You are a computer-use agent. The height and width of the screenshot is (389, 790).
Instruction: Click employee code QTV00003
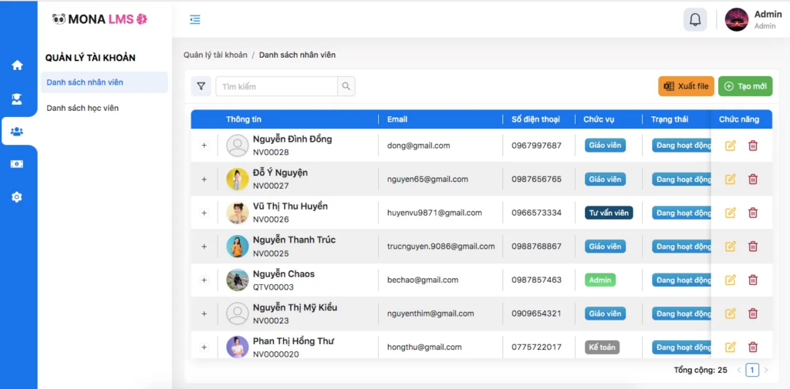[x=273, y=287]
